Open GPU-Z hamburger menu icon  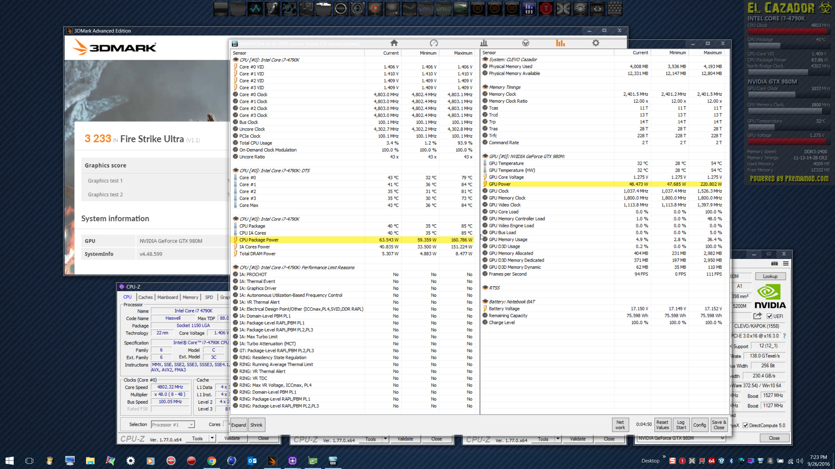[786, 263]
